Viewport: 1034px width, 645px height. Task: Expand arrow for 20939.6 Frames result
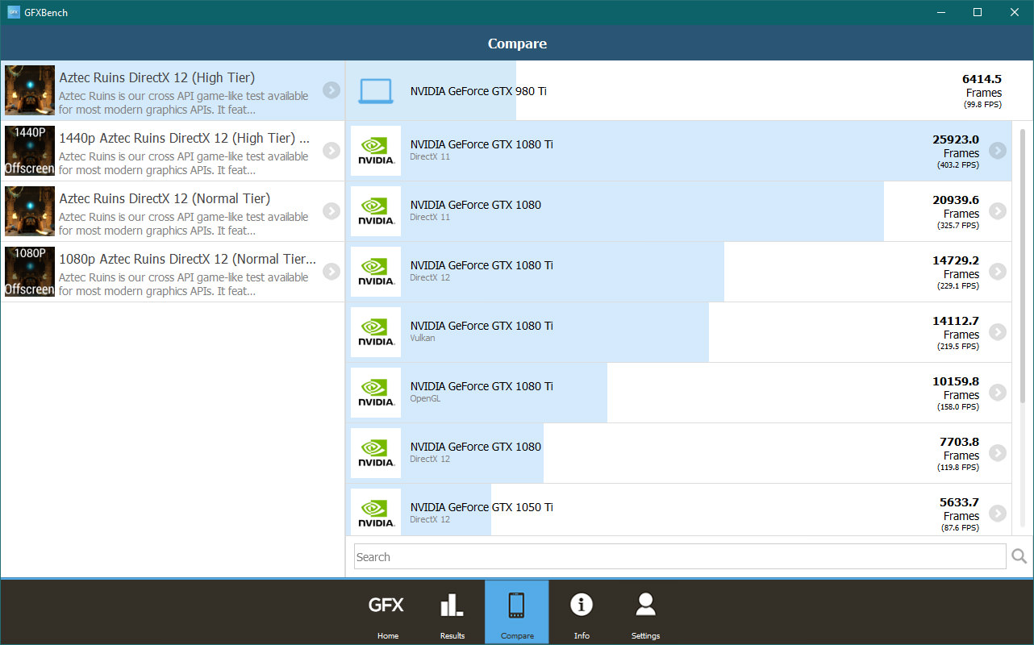coord(998,211)
